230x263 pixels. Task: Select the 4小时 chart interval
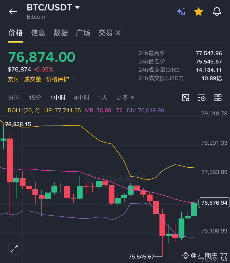coord(82,98)
